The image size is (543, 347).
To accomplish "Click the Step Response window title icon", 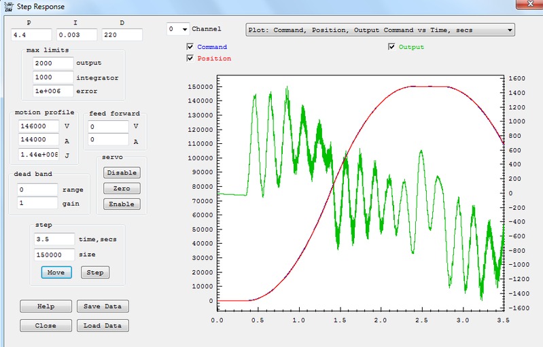I will click(x=7, y=7).
